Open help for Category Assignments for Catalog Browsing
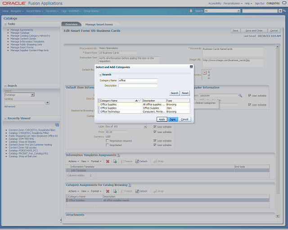Screen dimensions: 288x230 pos(130,185)
